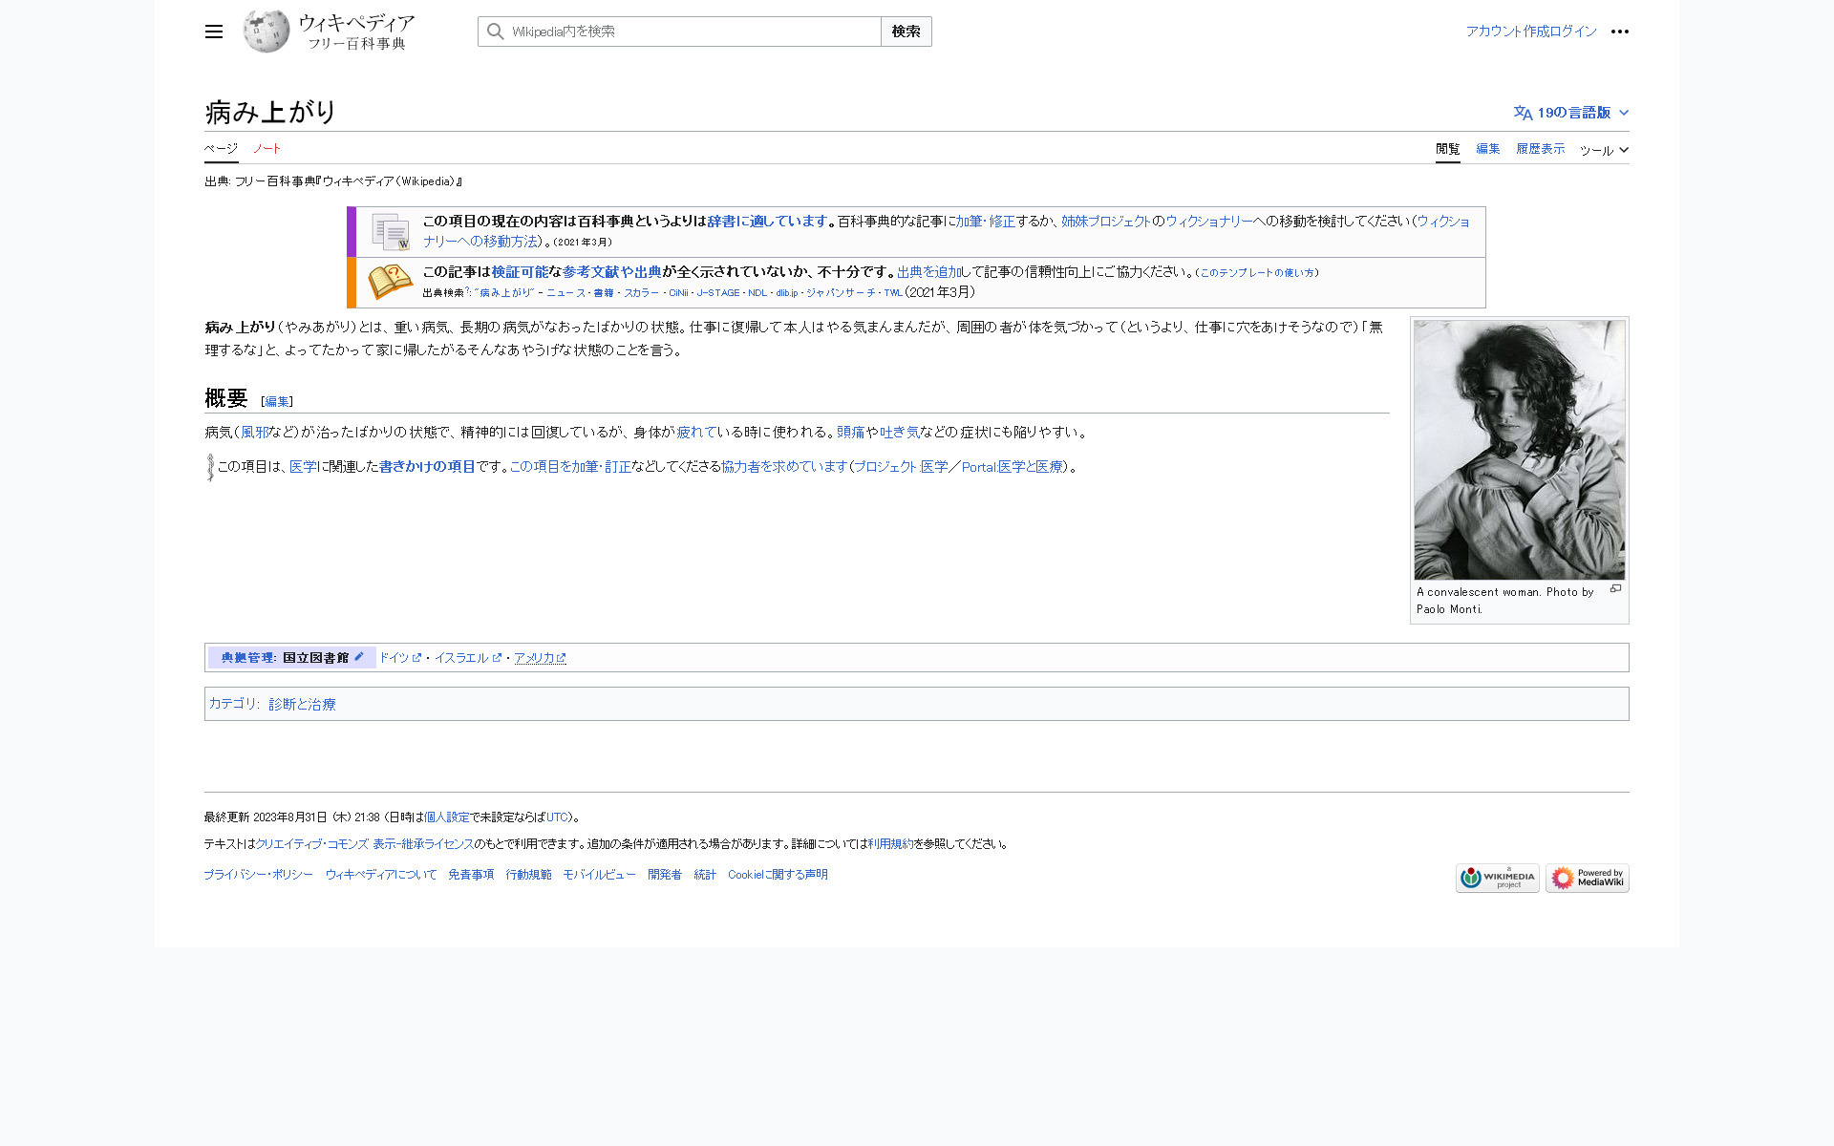The height and width of the screenshot is (1146, 1834).
Task: Click the Portal:医学と医療 link
Action: pos(1012,467)
